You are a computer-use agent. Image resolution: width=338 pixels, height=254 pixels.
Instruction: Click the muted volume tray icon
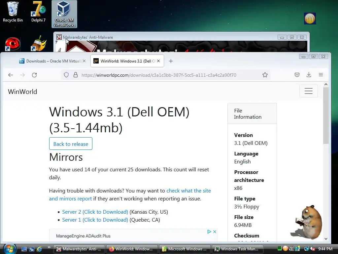pos(313,249)
